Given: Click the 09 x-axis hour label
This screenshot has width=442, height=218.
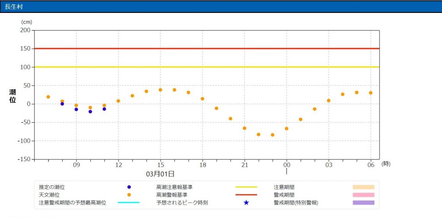Looking at the screenshot, I should click(76, 165).
